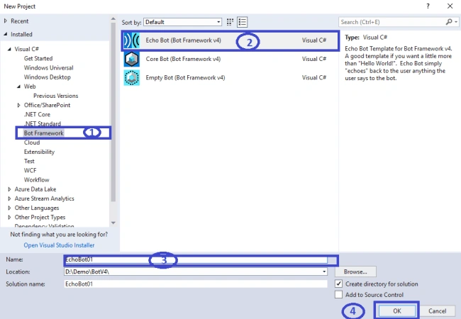461x319 pixels.
Task: Select Previous Versions under Web
Action: 55,96
